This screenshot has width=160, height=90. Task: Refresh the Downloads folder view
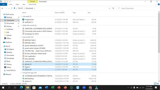coord(113,8)
